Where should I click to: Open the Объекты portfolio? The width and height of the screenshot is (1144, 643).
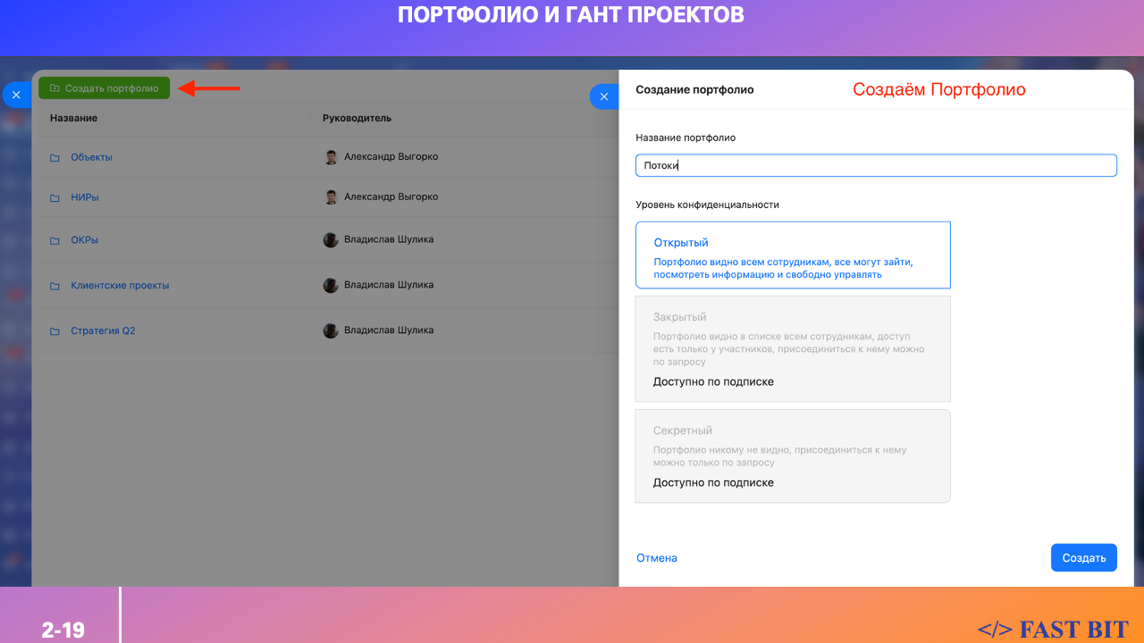(91, 157)
